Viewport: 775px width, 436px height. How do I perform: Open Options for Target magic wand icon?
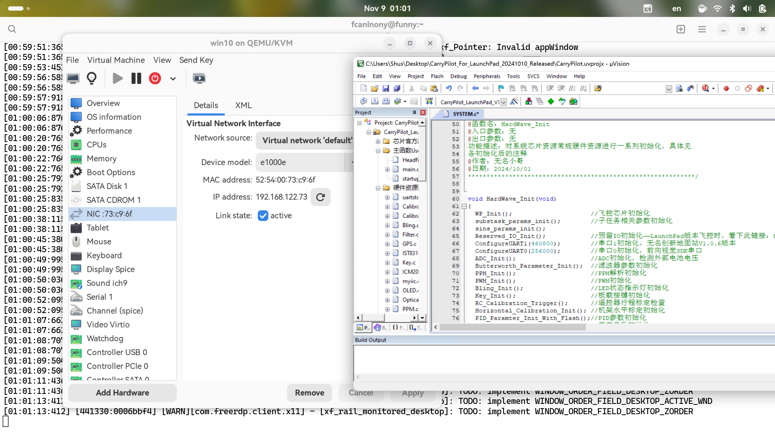[x=514, y=101]
